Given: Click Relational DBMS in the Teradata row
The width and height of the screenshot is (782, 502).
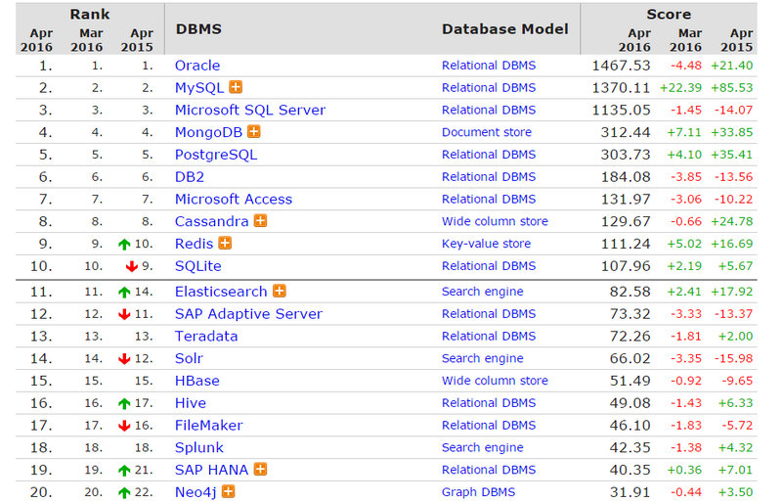Looking at the screenshot, I should pyautogui.click(x=489, y=337).
